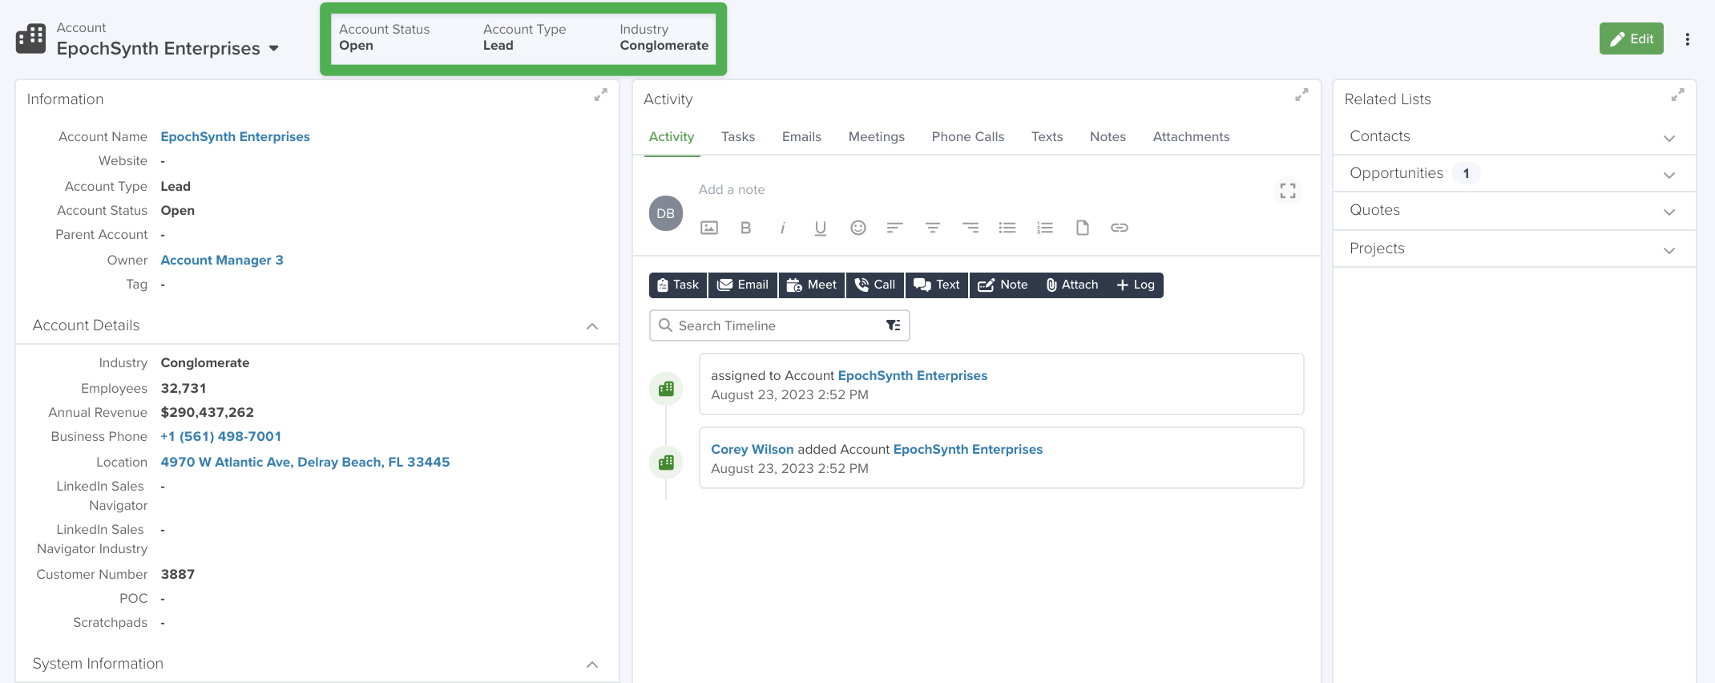
Task: Switch to the Attachments tab
Action: click(x=1191, y=137)
